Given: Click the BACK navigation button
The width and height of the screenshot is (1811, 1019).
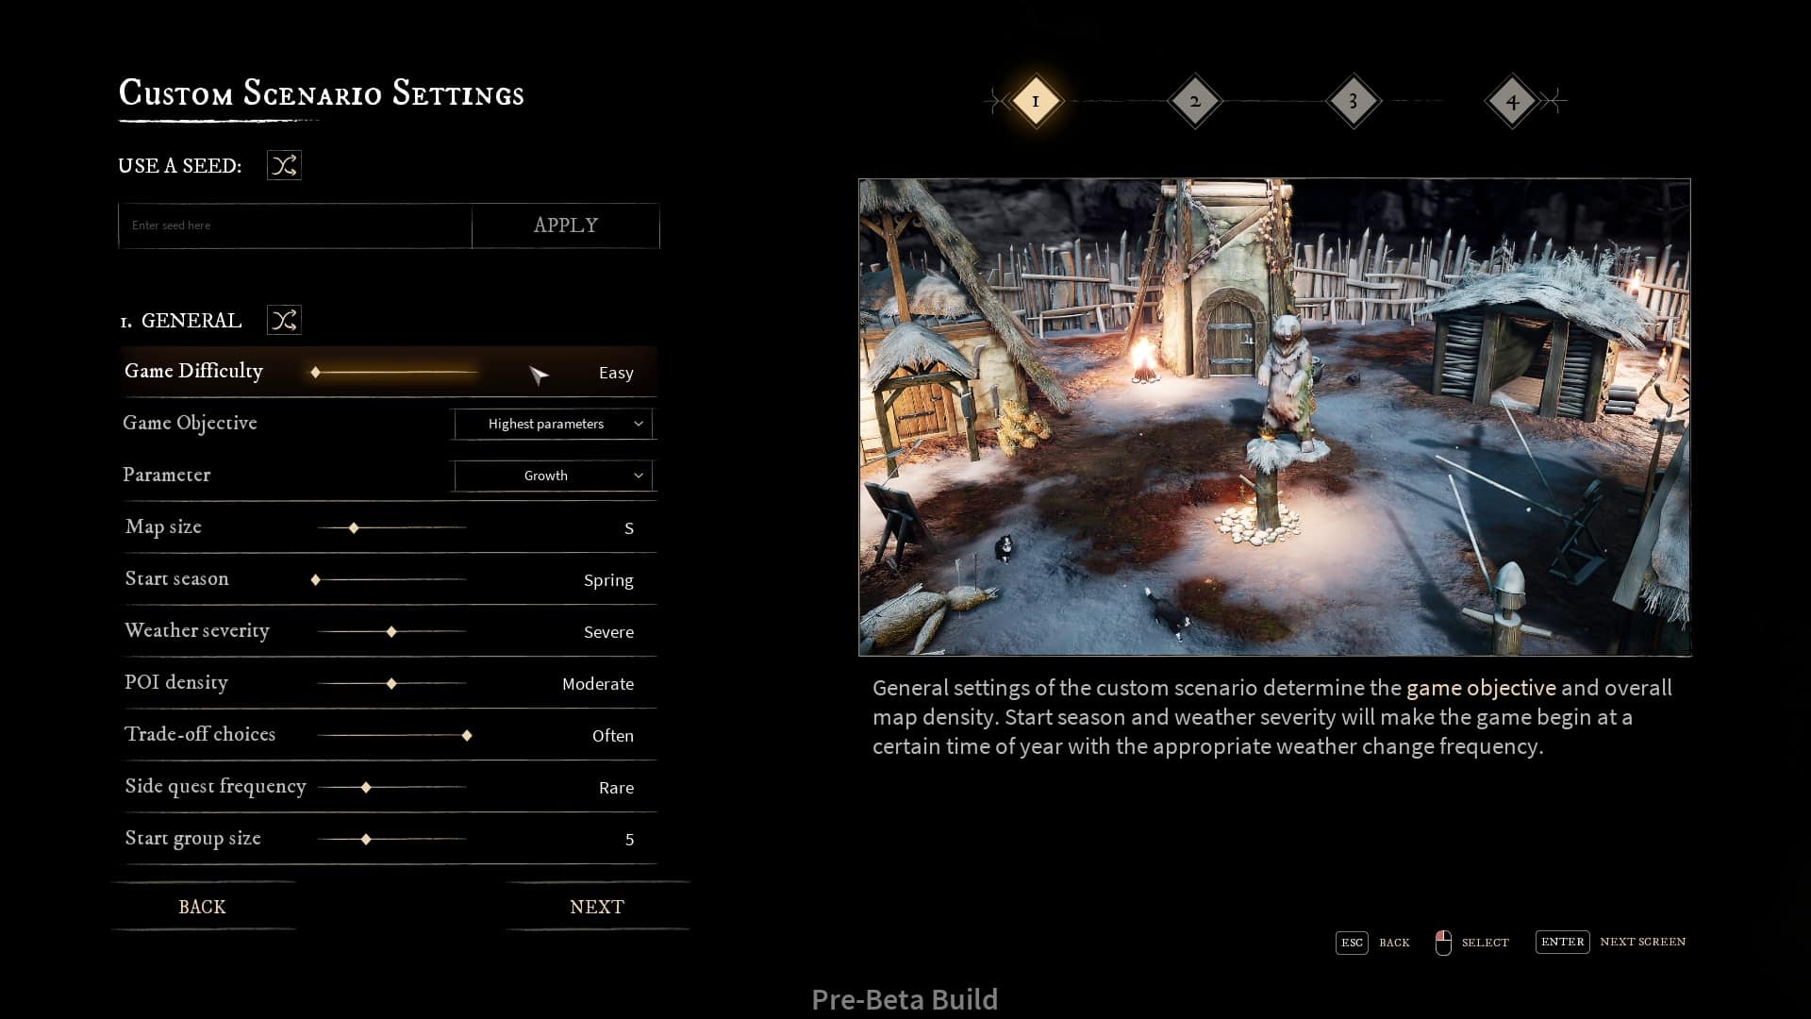Looking at the screenshot, I should coord(202,906).
